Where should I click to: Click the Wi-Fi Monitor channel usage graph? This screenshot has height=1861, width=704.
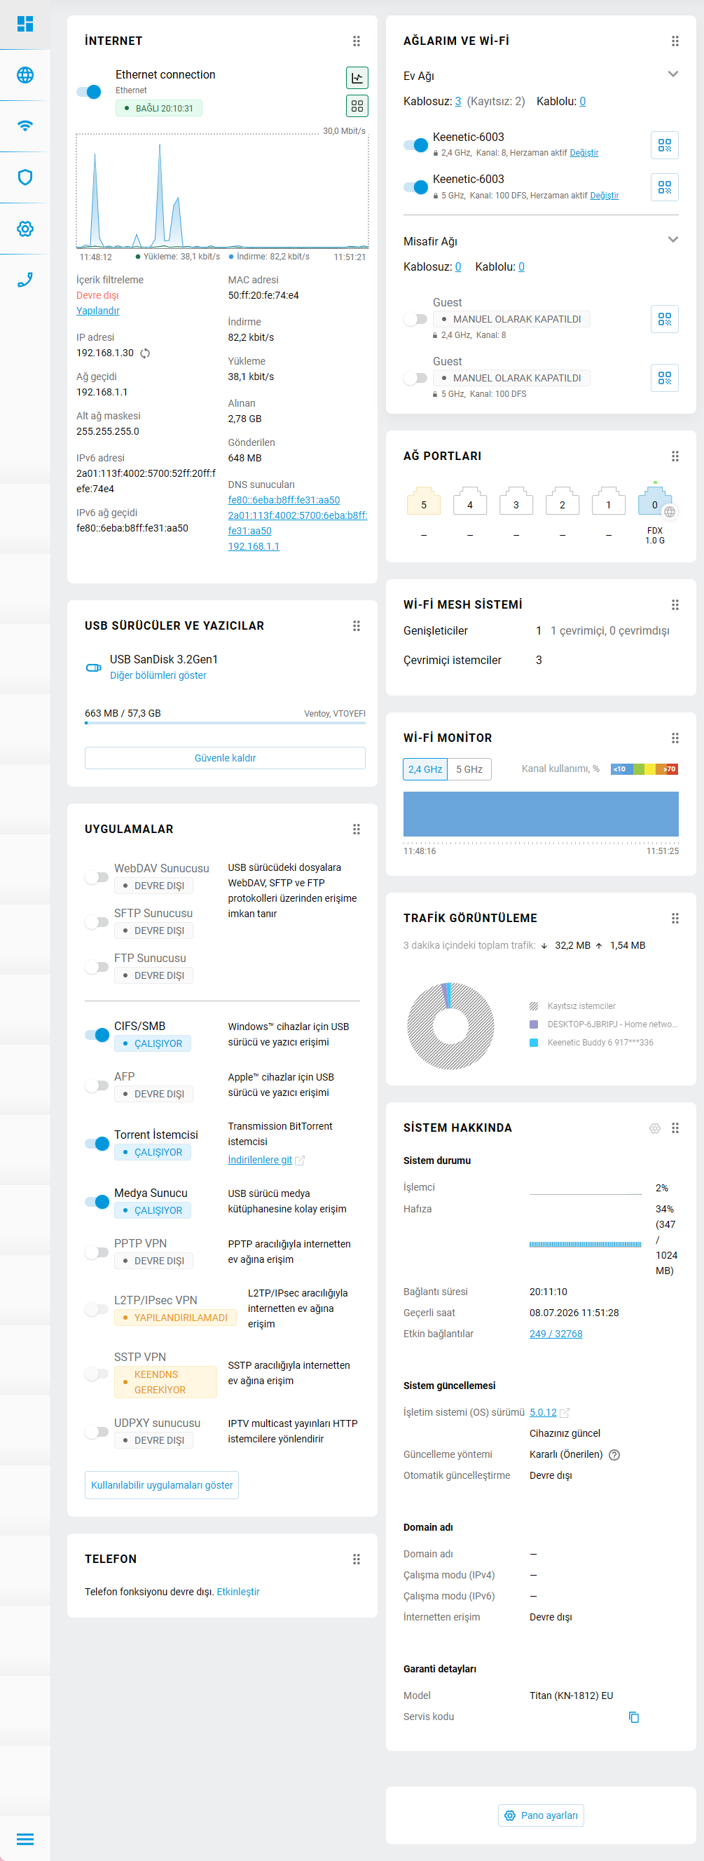point(541,815)
